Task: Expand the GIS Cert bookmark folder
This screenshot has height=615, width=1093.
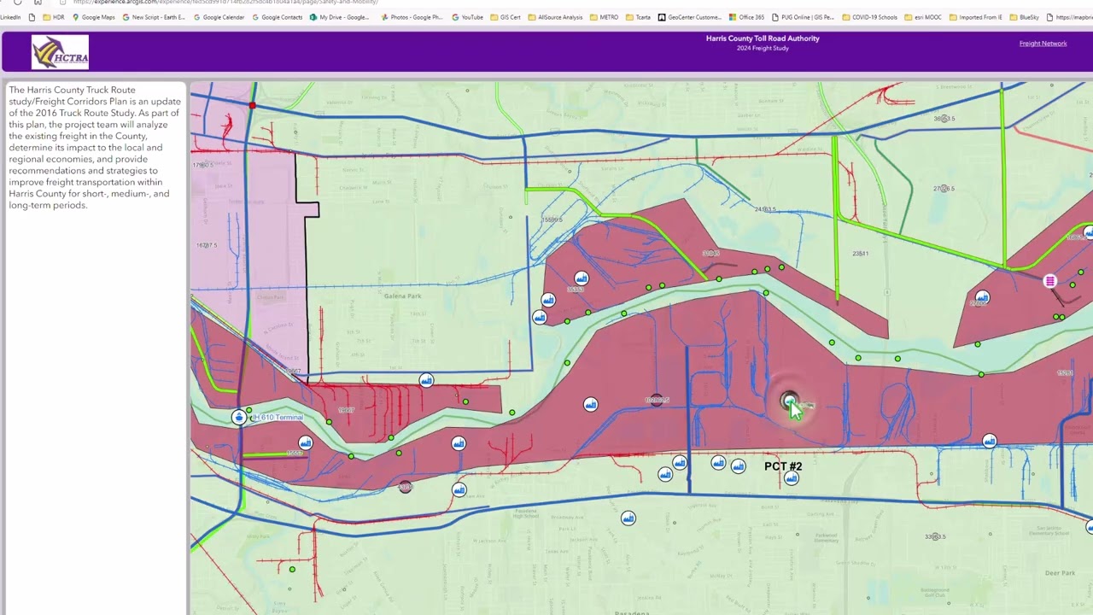Action: [506, 17]
